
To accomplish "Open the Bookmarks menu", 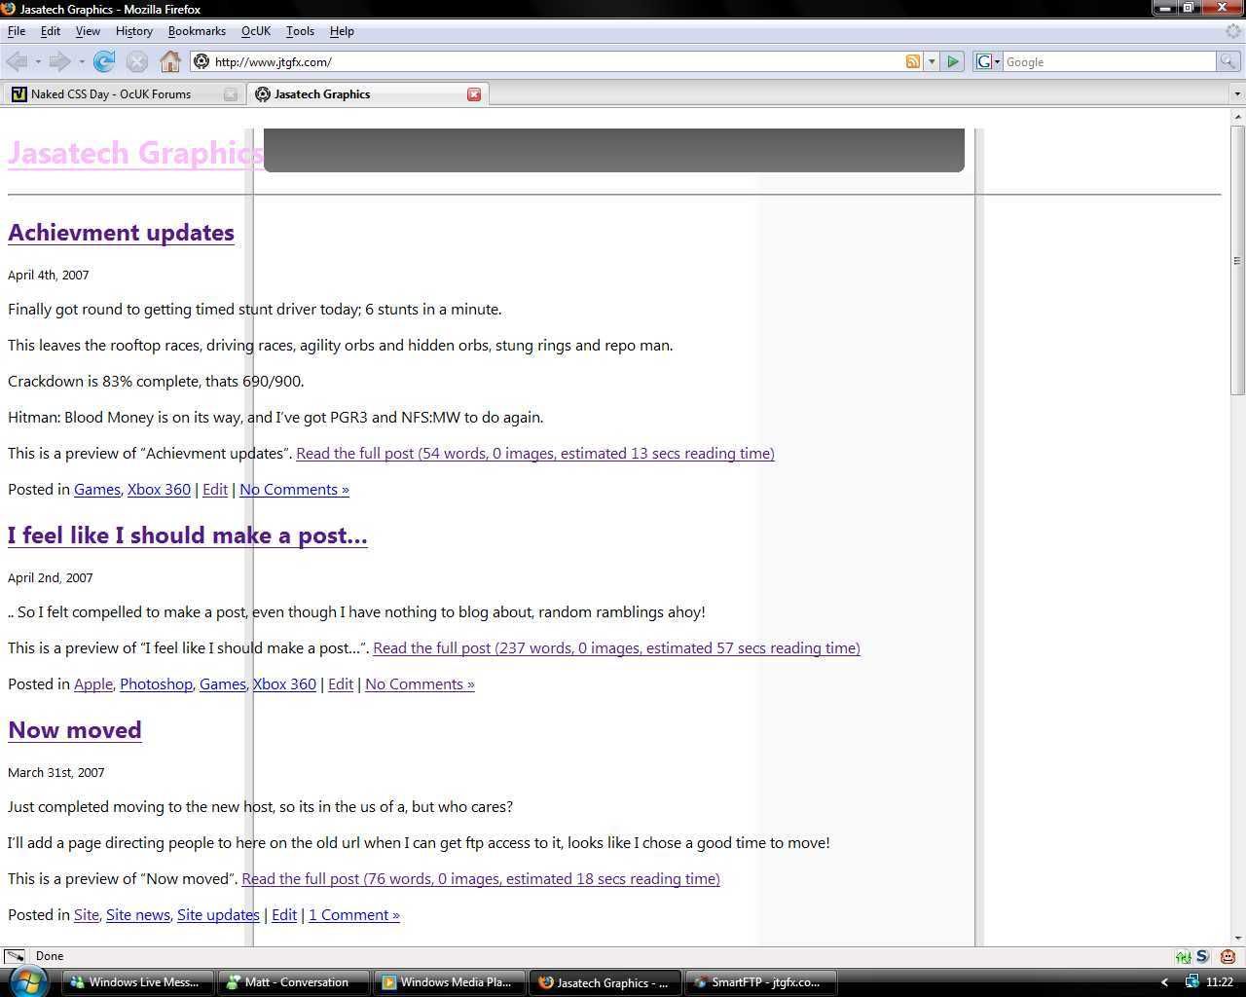I will (197, 31).
